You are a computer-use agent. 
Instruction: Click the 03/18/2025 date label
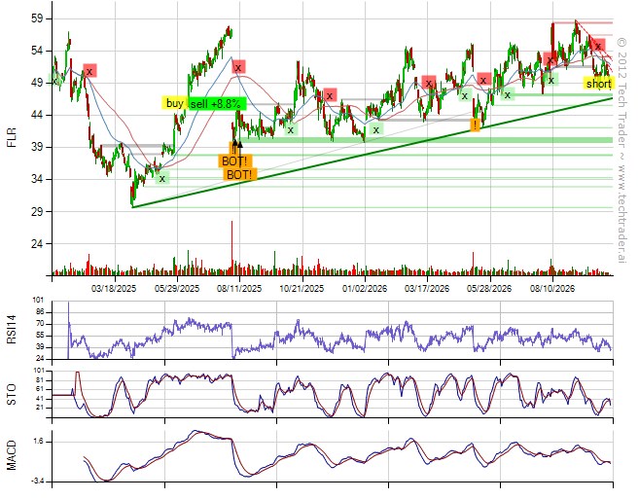[x=114, y=289]
